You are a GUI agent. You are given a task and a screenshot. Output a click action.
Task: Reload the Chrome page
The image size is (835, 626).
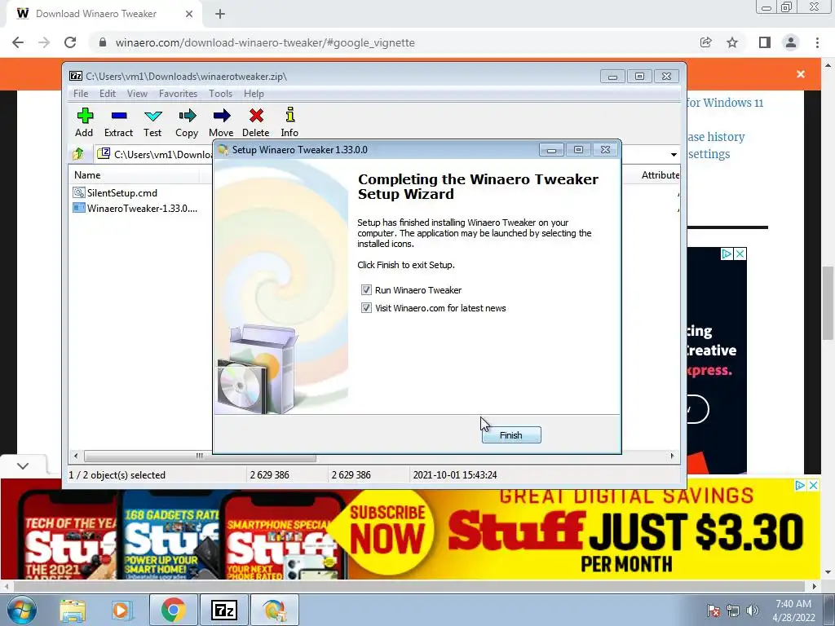[70, 42]
